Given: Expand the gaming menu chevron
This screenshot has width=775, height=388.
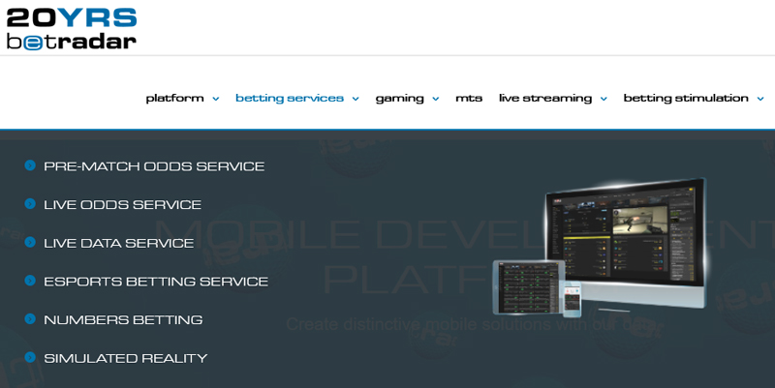Looking at the screenshot, I should tap(435, 99).
